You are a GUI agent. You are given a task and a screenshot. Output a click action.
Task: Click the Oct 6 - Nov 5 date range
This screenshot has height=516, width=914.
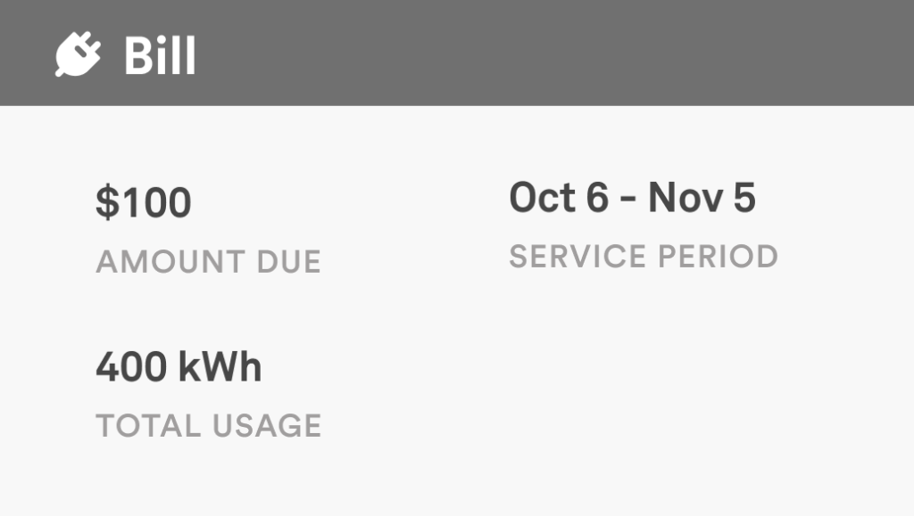click(633, 197)
